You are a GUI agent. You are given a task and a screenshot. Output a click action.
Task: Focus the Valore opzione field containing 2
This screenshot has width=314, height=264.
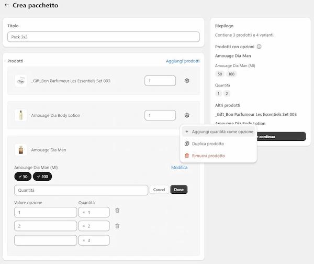(x=46, y=226)
